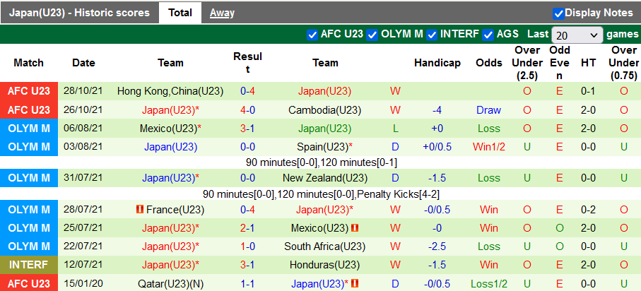Open the Last games count dropdown
This screenshot has height=291, width=641.
(577, 35)
